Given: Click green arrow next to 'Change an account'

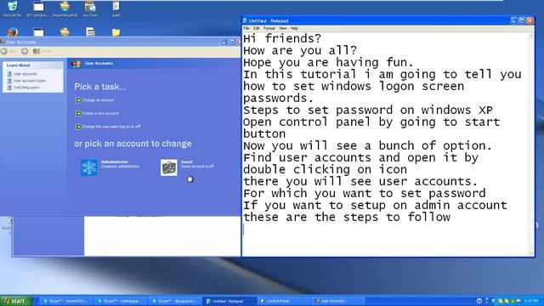Looking at the screenshot, I should point(78,100).
